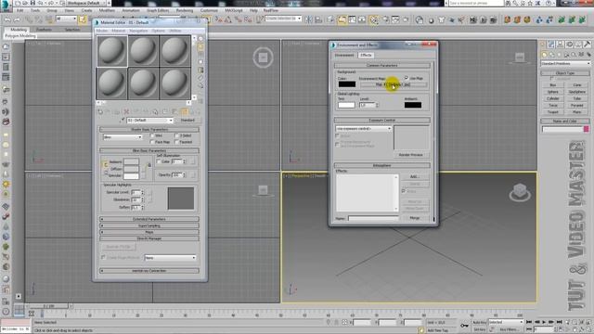This screenshot has height=334, width=594.
Task: Click the Reset Map/Mtl delete X icon in Material Editor
Action: pos(126,111)
